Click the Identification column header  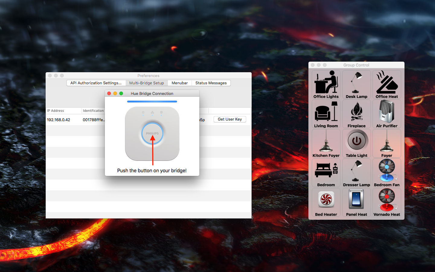(x=93, y=111)
